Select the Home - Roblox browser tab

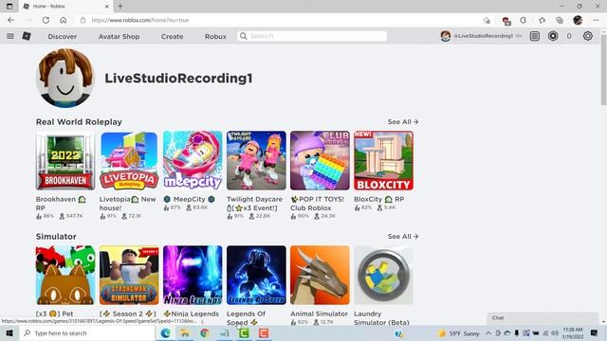click(65, 7)
